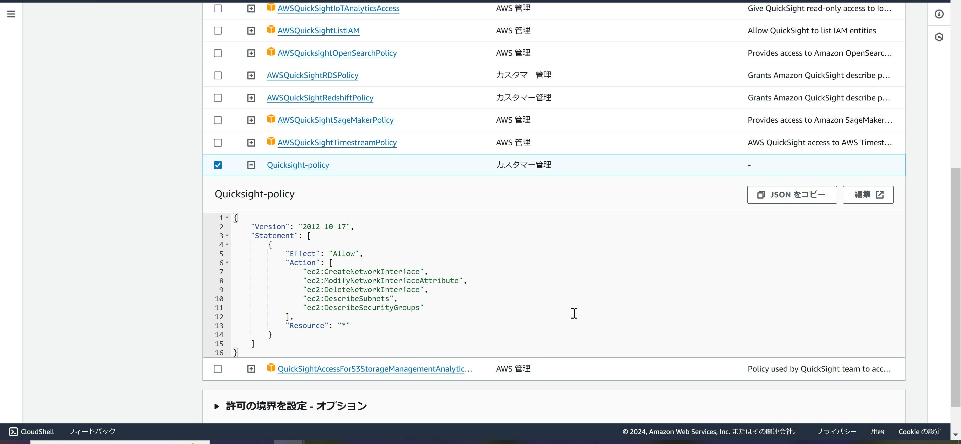This screenshot has width=961, height=444.
Task: Click orange box icon for AWSQuickSightIoTAnalyticsAccess
Action: pyautogui.click(x=271, y=7)
